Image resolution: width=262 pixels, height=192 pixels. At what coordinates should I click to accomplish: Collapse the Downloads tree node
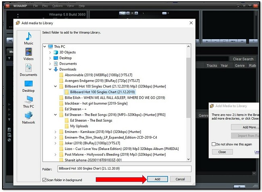point(50,70)
